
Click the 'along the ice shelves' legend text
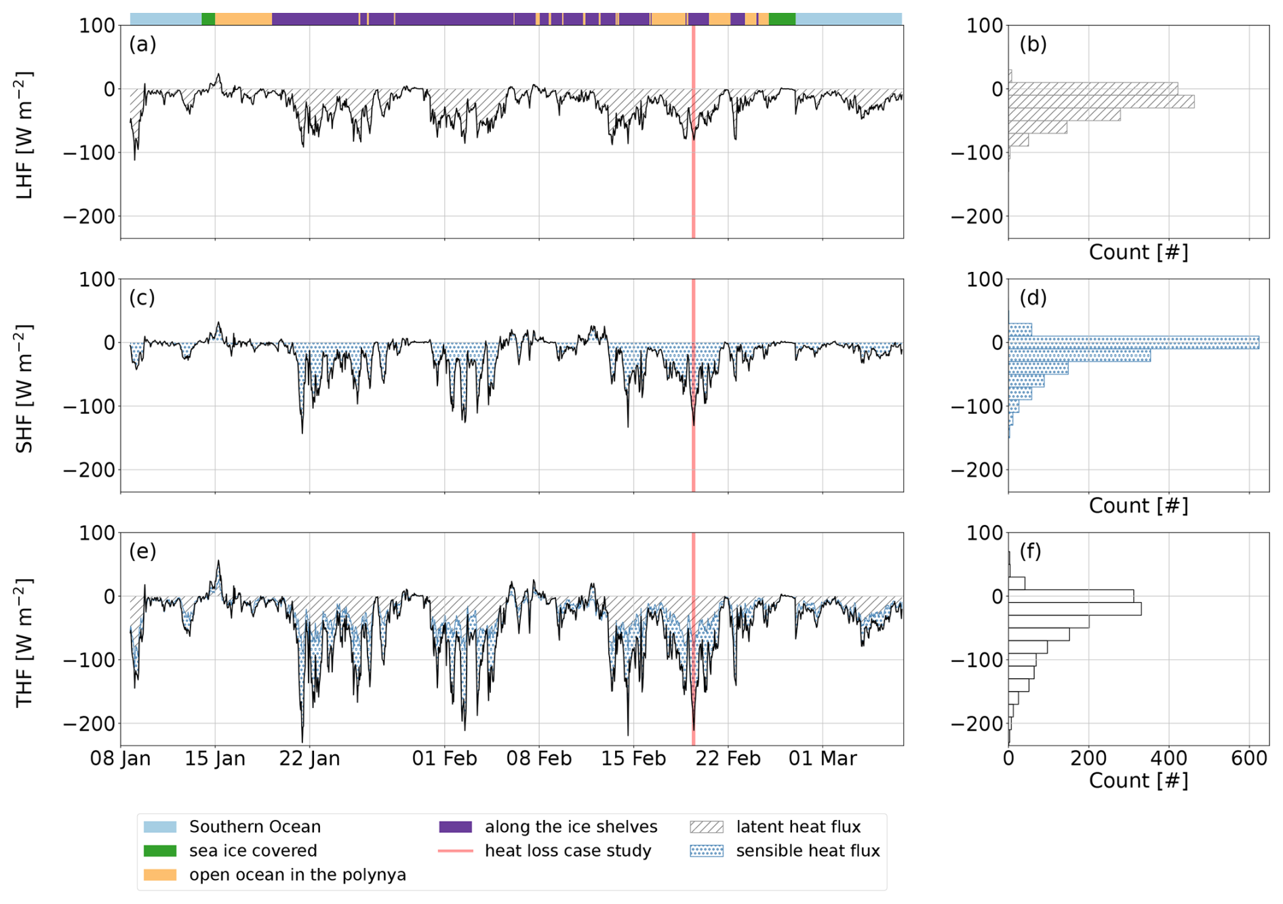click(x=570, y=827)
